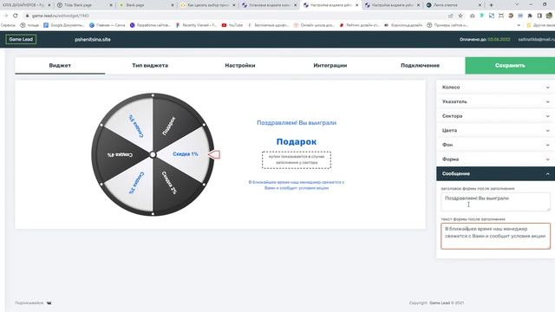Open the Recently Viewed bookmark
Viewport: 555px width, 312px height.
click(x=196, y=25)
